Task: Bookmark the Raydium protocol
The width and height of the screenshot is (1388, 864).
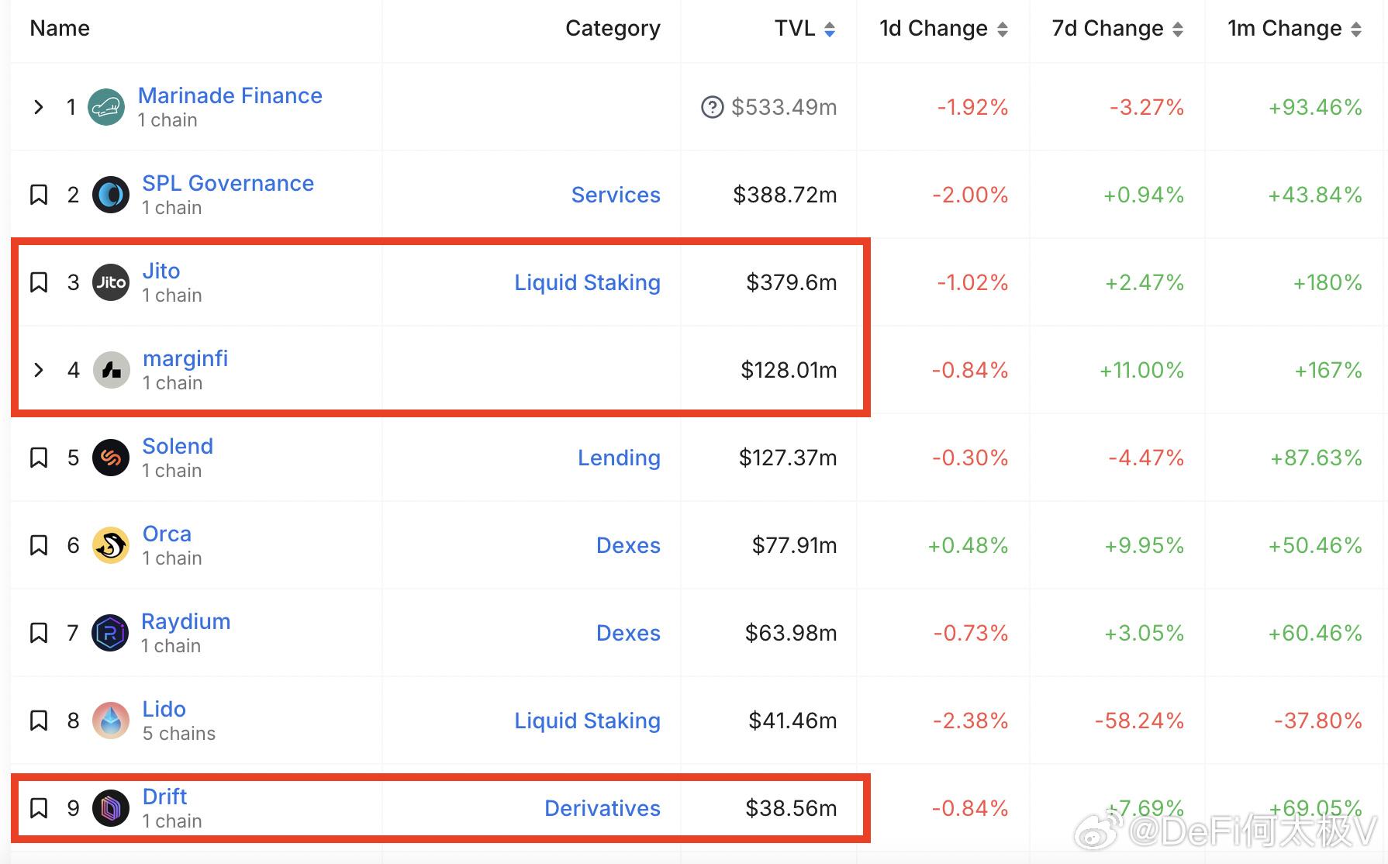Action: 39,633
